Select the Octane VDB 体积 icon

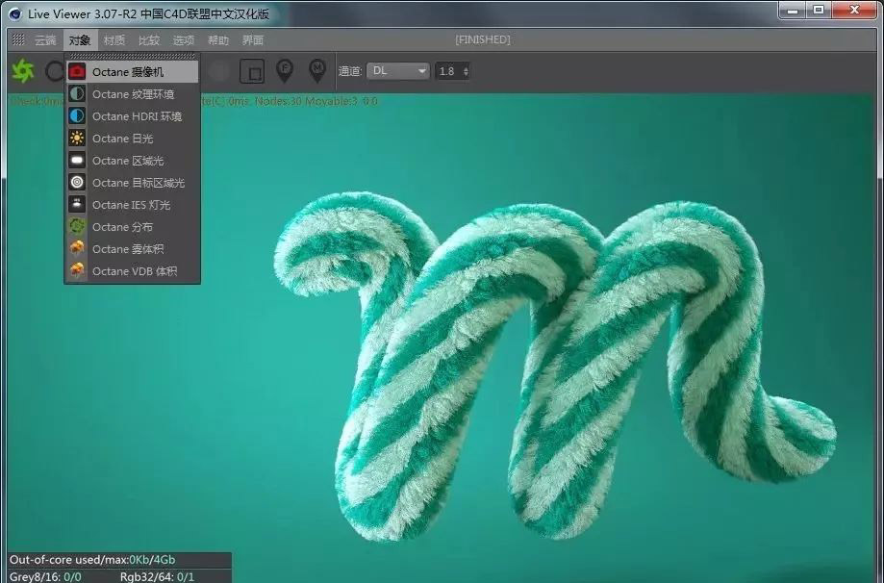[x=76, y=270]
